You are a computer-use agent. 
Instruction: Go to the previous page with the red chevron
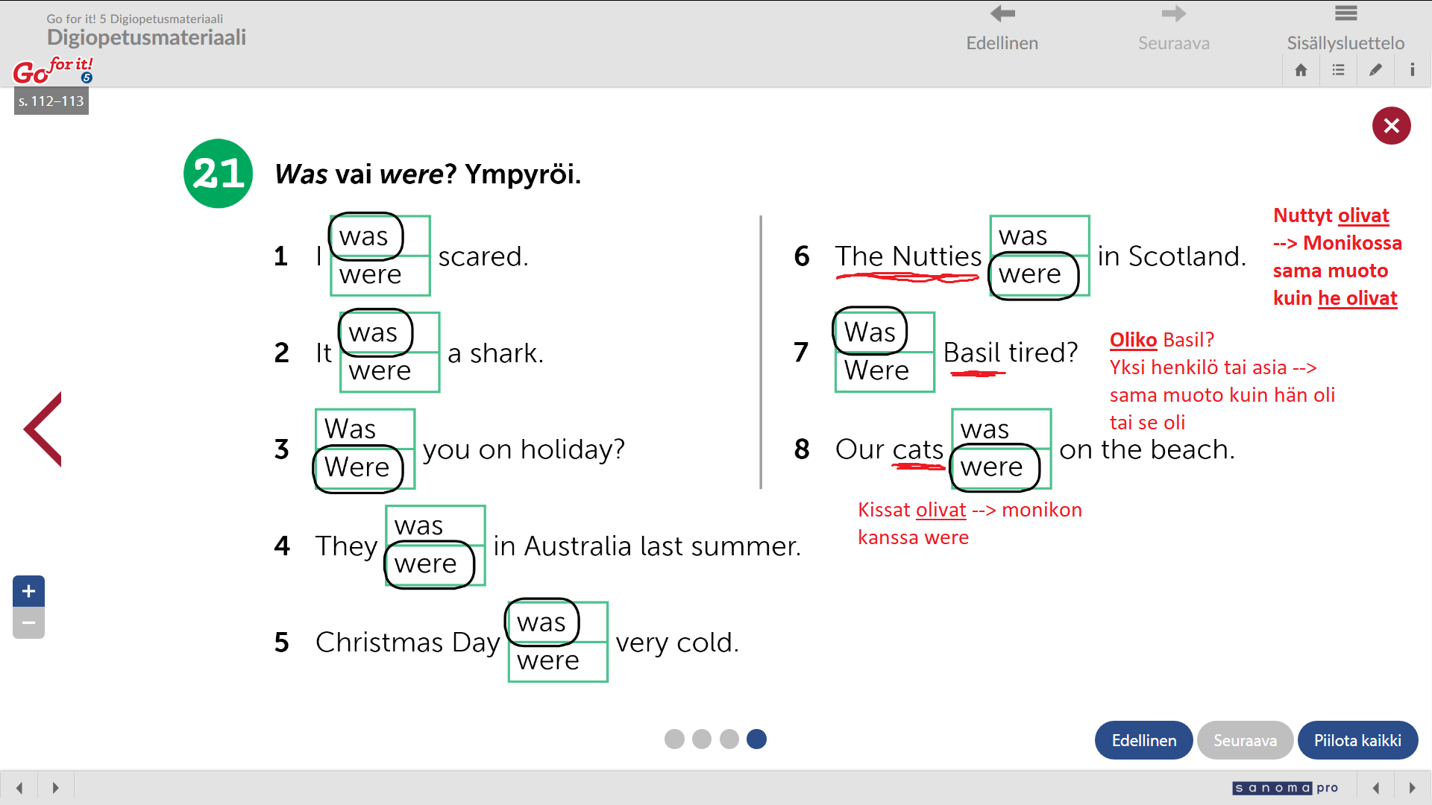pyautogui.click(x=43, y=429)
